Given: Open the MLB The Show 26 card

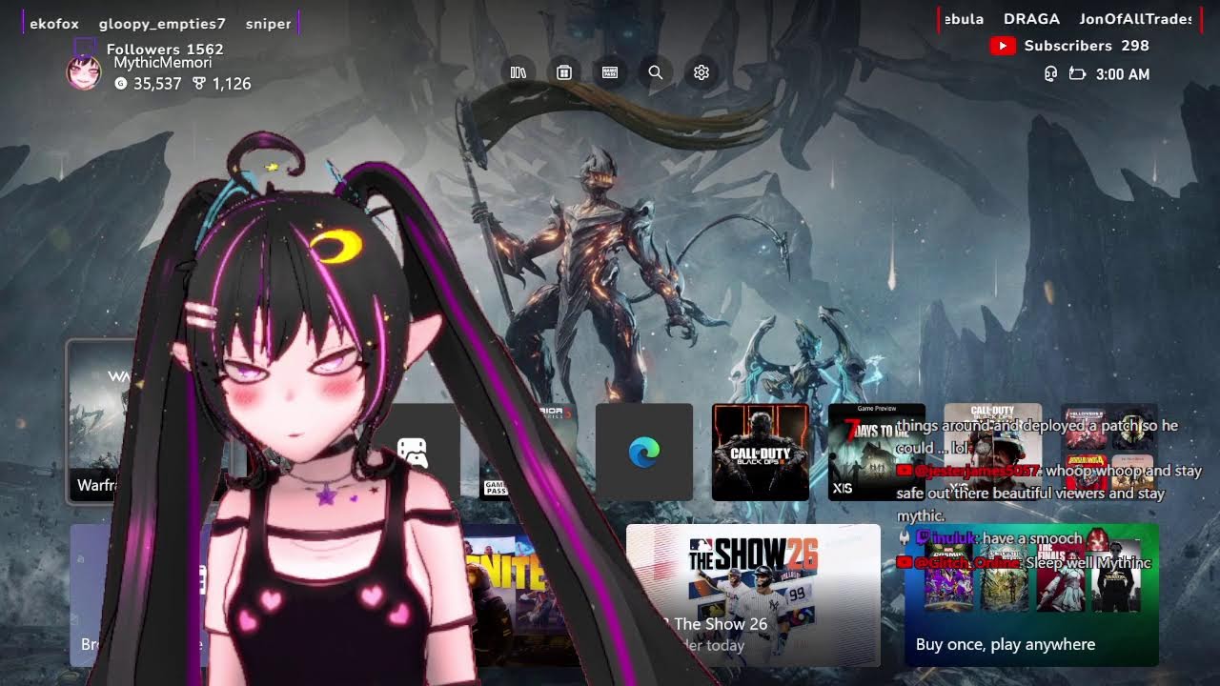Looking at the screenshot, I should click(x=753, y=595).
